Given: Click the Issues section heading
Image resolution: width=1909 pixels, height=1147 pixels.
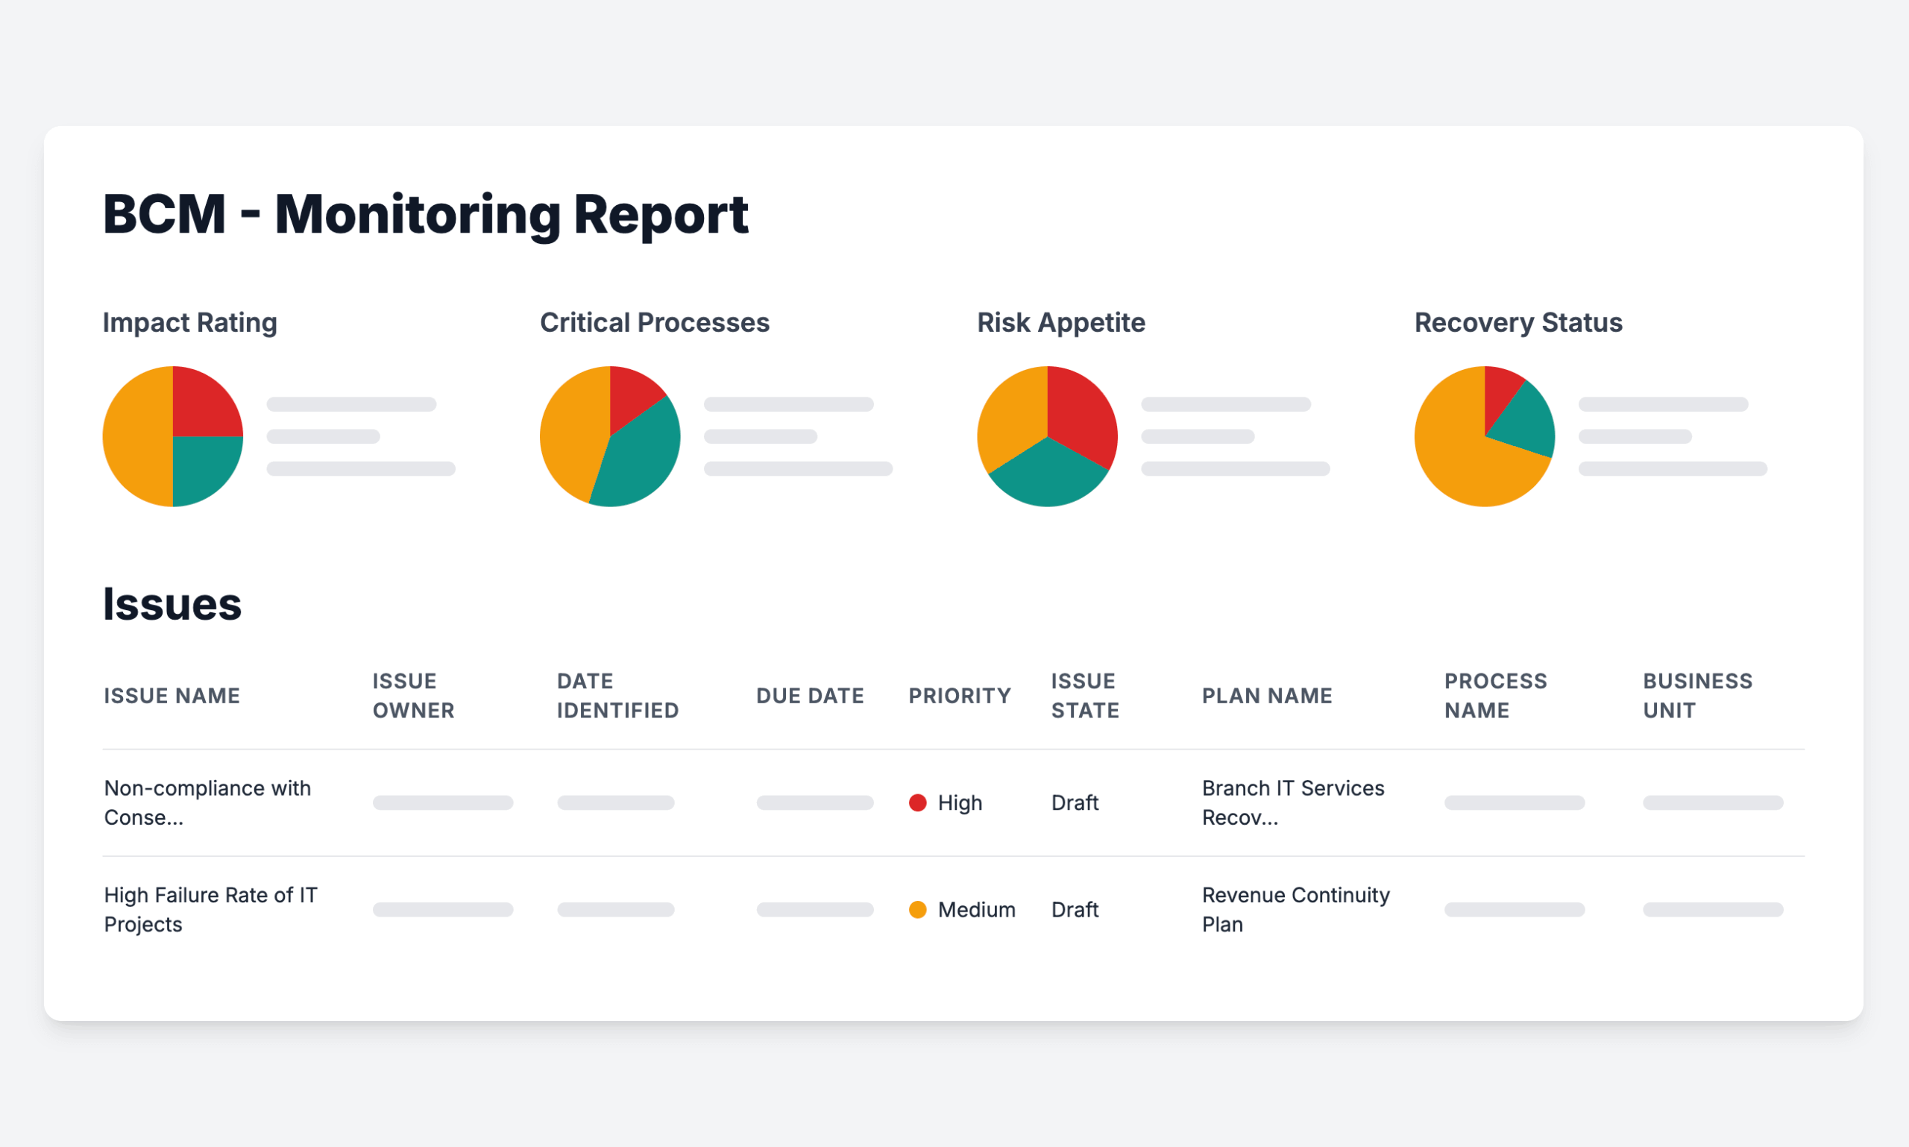Looking at the screenshot, I should tap(172, 604).
